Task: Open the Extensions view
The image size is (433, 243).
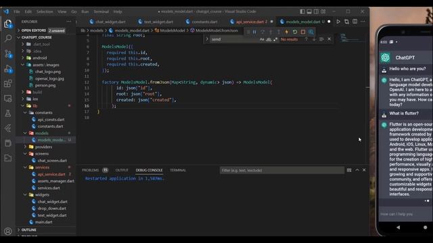Action: 7,84
